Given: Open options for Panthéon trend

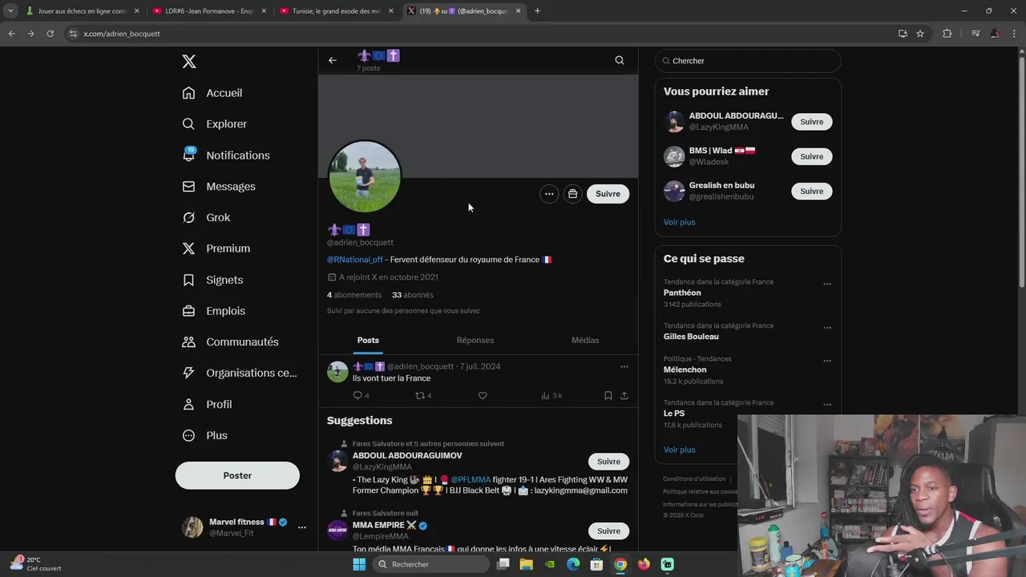Looking at the screenshot, I should point(827,284).
